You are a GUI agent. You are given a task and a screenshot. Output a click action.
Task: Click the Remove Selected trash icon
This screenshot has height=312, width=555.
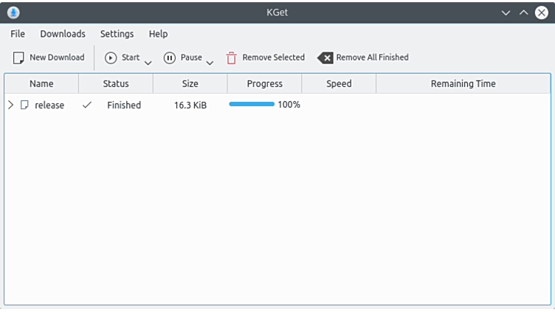(x=232, y=58)
